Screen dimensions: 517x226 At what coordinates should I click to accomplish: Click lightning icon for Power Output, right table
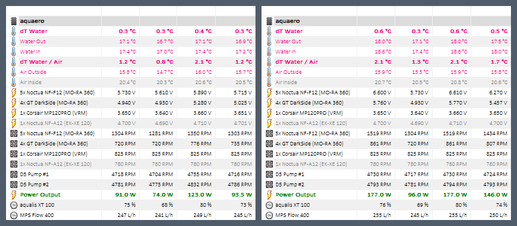[x=269, y=194]
